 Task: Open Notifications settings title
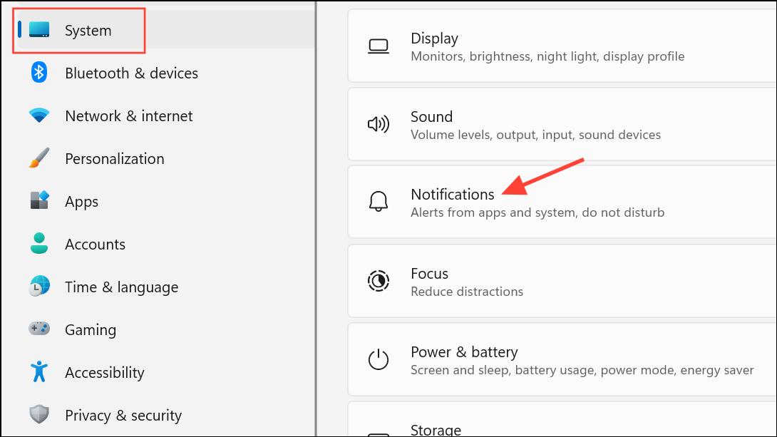click(x=453, y=194)
